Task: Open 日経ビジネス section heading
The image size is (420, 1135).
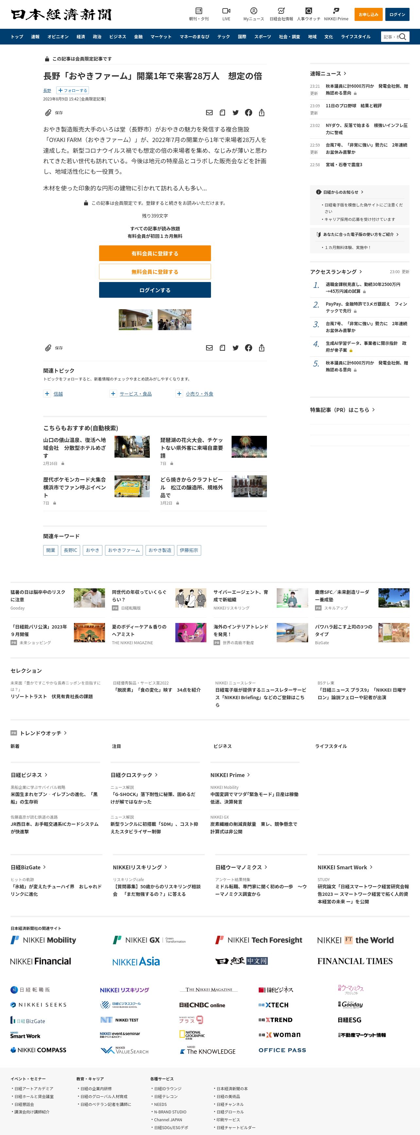Action: coord(29,775)
